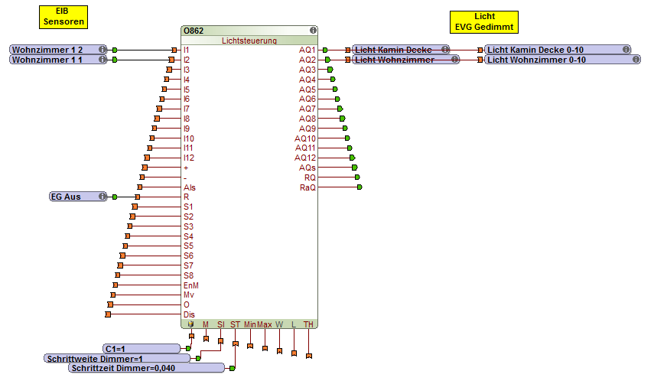This screenshot has width=654, height=381.
Task: Click the orange connector below TH parameter
Action: click(308, 356)
